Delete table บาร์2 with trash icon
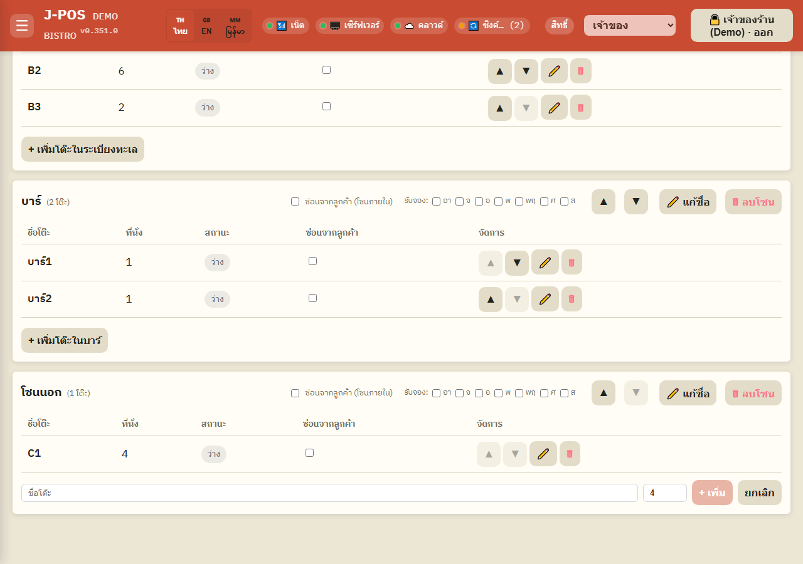The height and width of the screenshot is (564, 803). coord(572,299)
